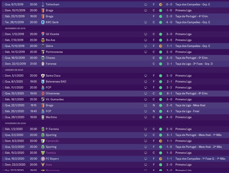This screenshot has height=173, width=229.
Task: Click the Portimonense team name
Action: 54,52
